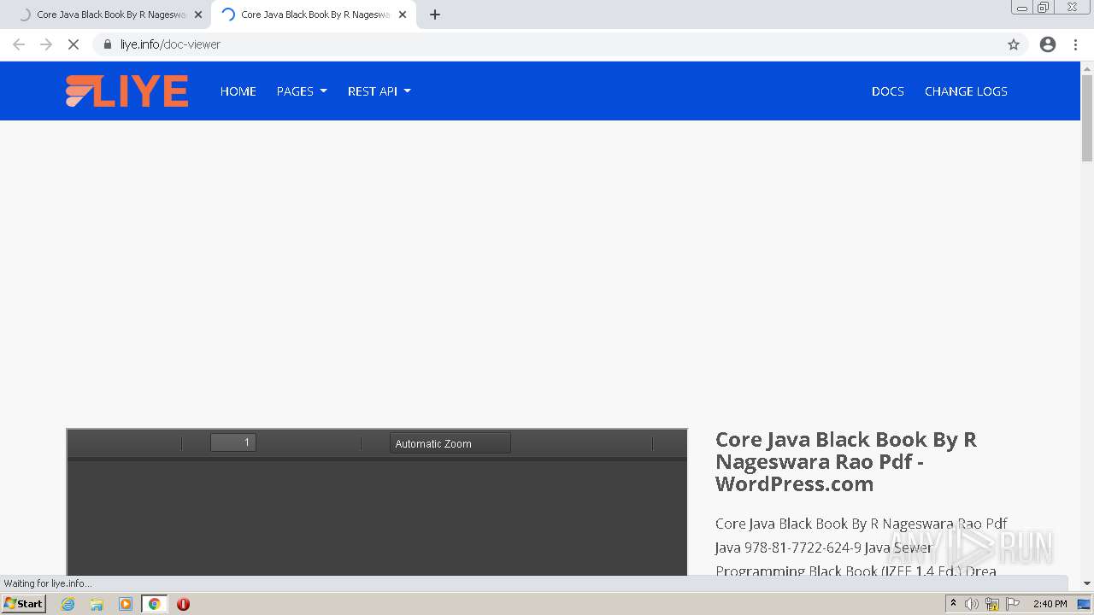Open File Explorer from taskbar
Viewport: 1094px width, 615px height.
pos(97,604)
